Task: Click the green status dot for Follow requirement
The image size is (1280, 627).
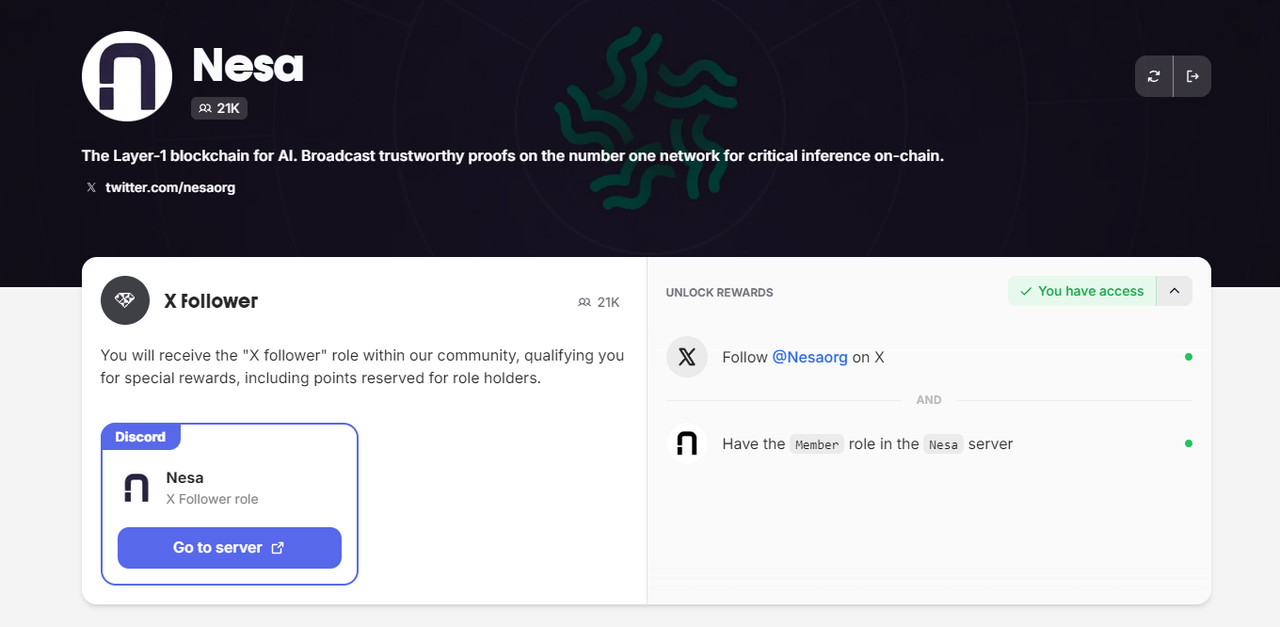Action: [x=1189, y=357]
